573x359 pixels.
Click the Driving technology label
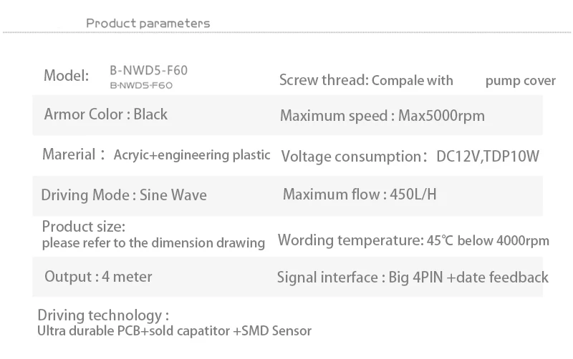103,315
